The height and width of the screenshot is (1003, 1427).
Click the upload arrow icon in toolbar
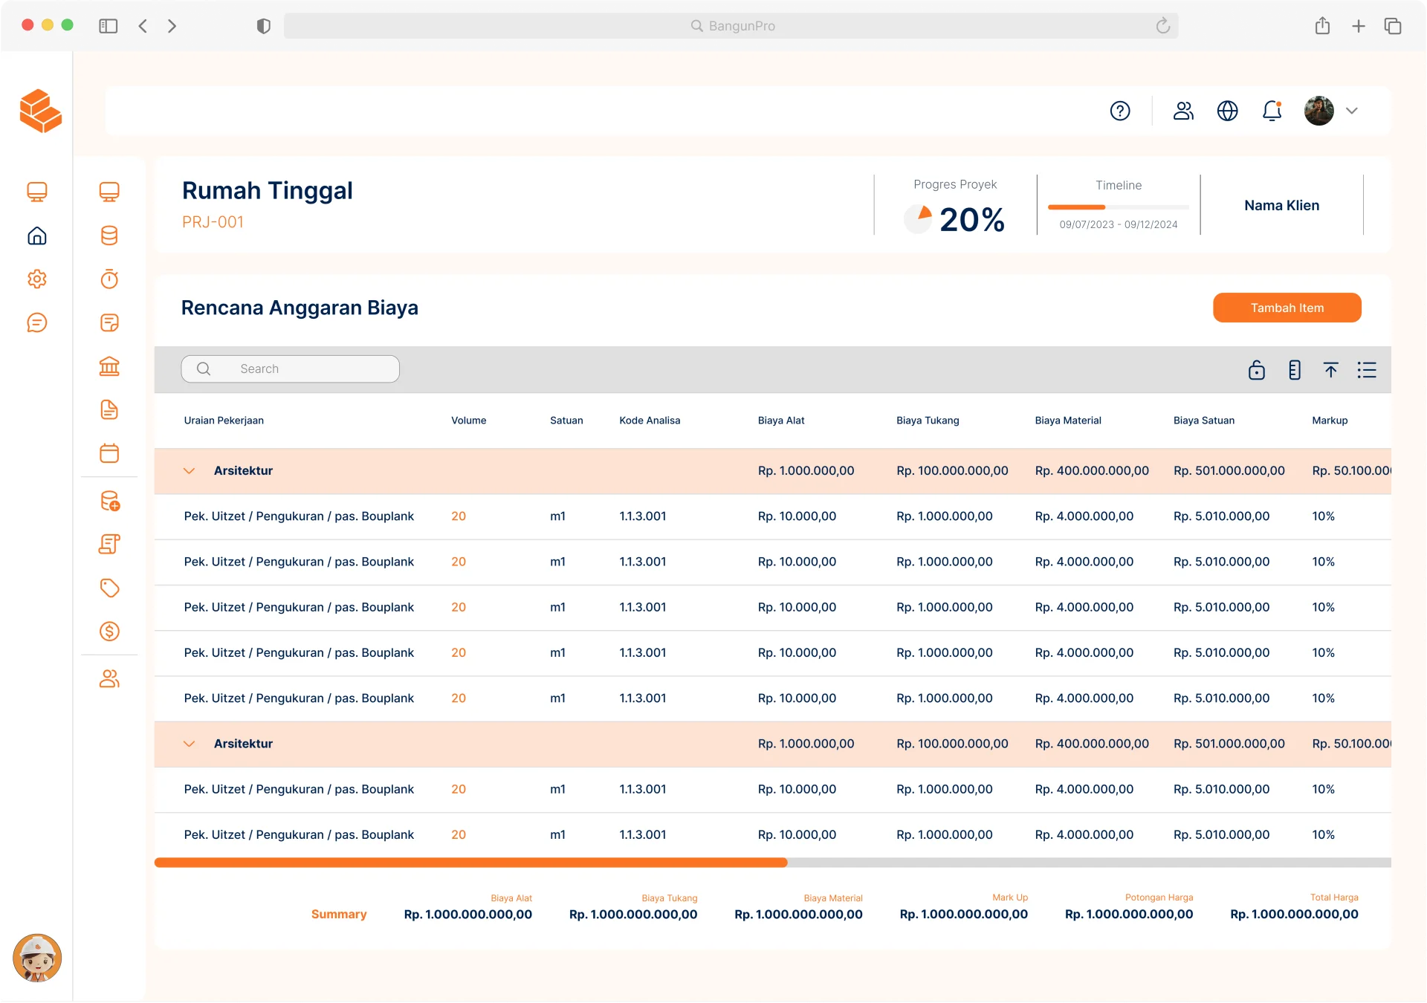[x=1330, y=370]
